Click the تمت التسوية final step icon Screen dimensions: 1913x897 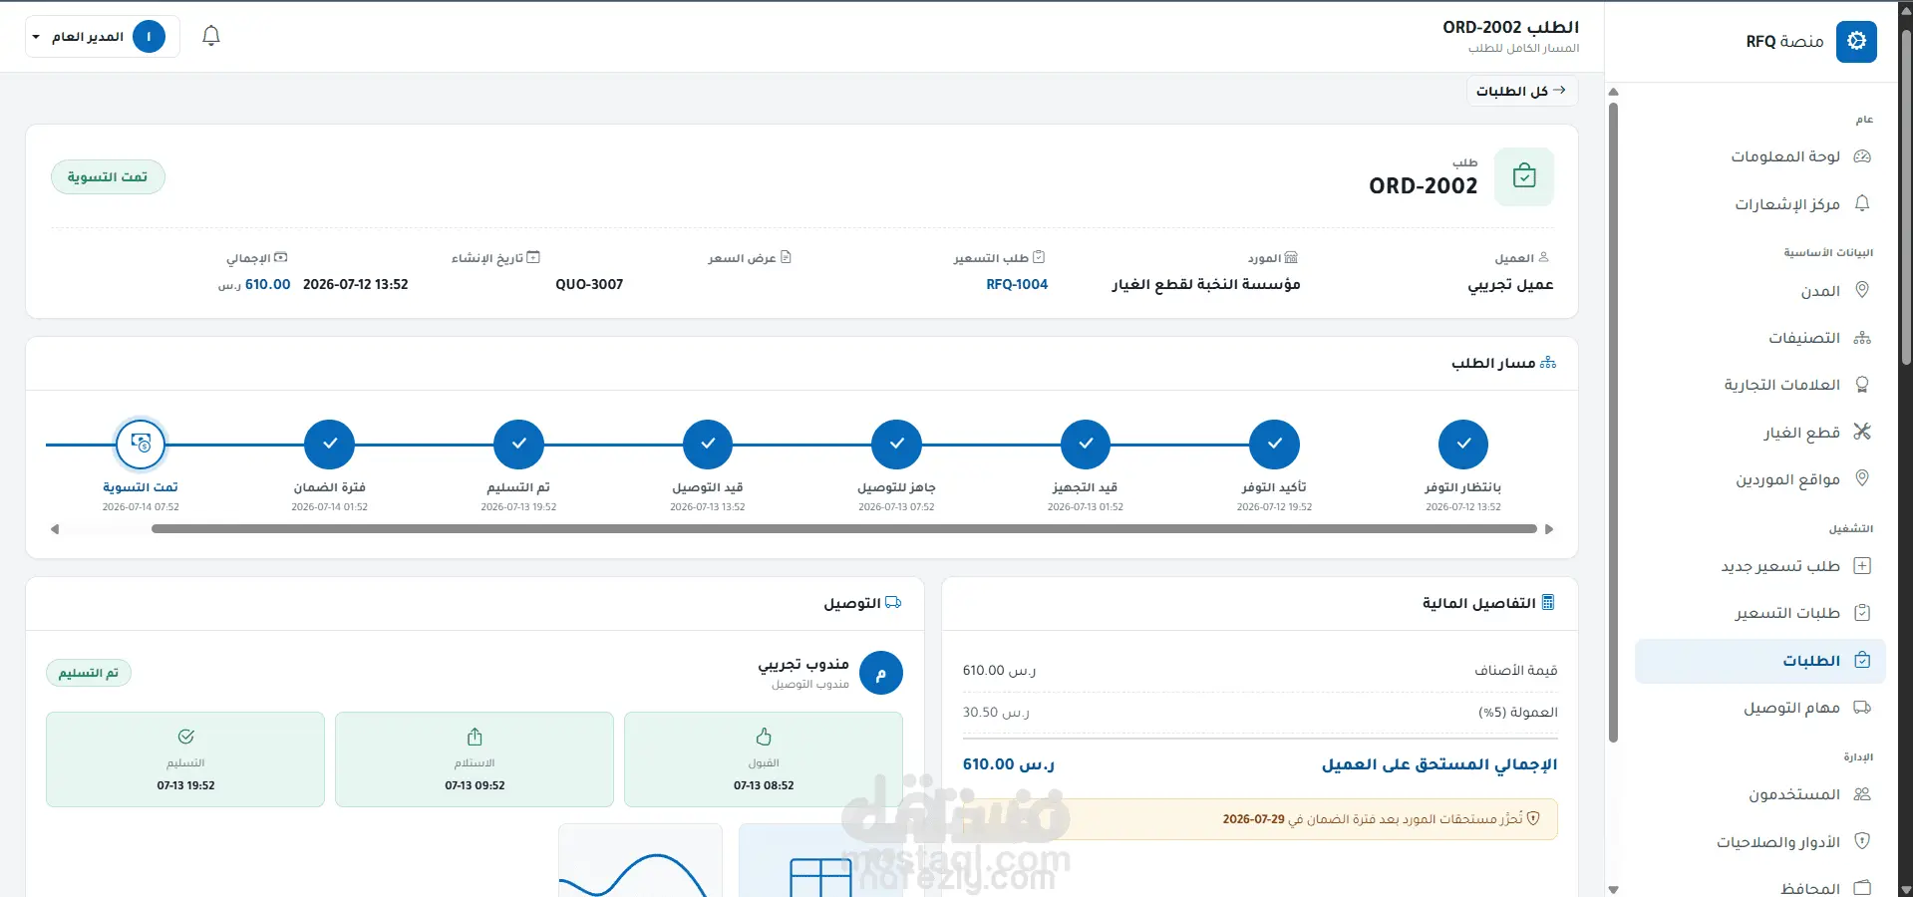click(141, 444)
